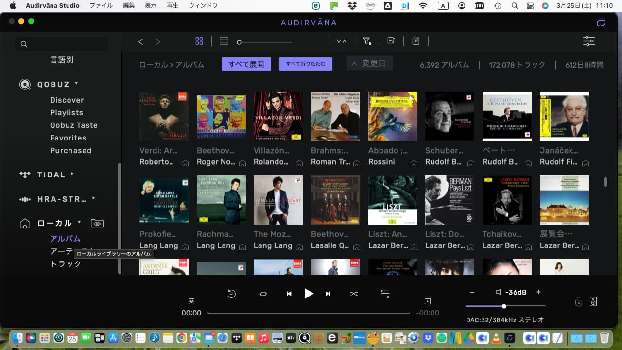The image size is (622, 350).
Task: Click the expand/collapse arrows toolbar icon
Action: (342, 41)
